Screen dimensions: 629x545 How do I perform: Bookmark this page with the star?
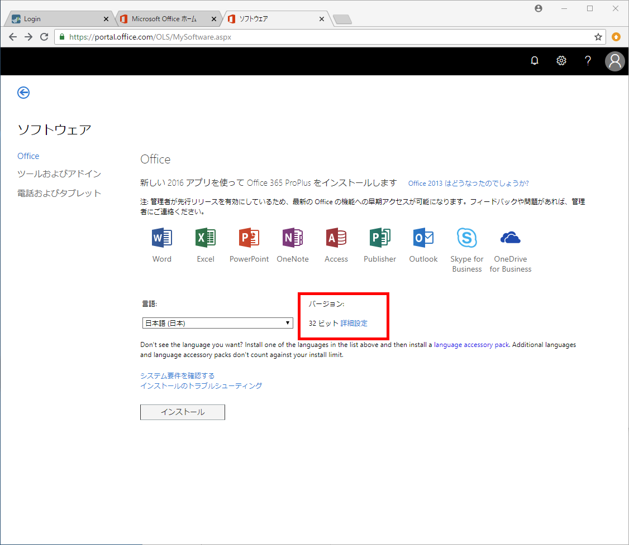(x=598, y=37)
